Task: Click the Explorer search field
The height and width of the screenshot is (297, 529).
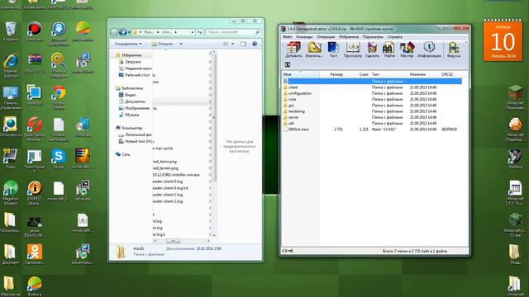Action: [x=233, y=32]
